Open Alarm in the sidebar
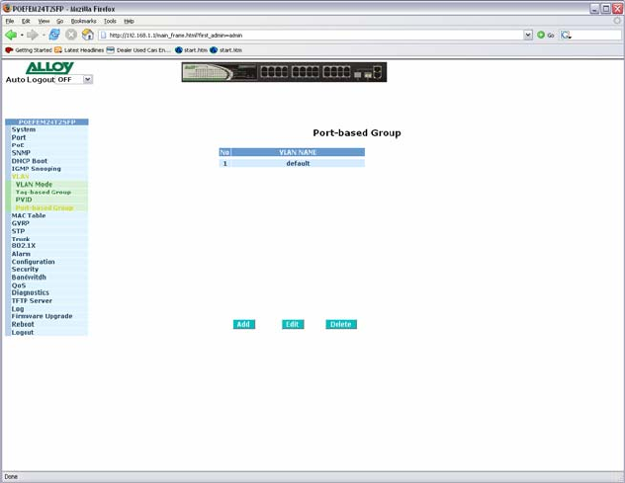The image size is (625, 483). tap(21, 254)
